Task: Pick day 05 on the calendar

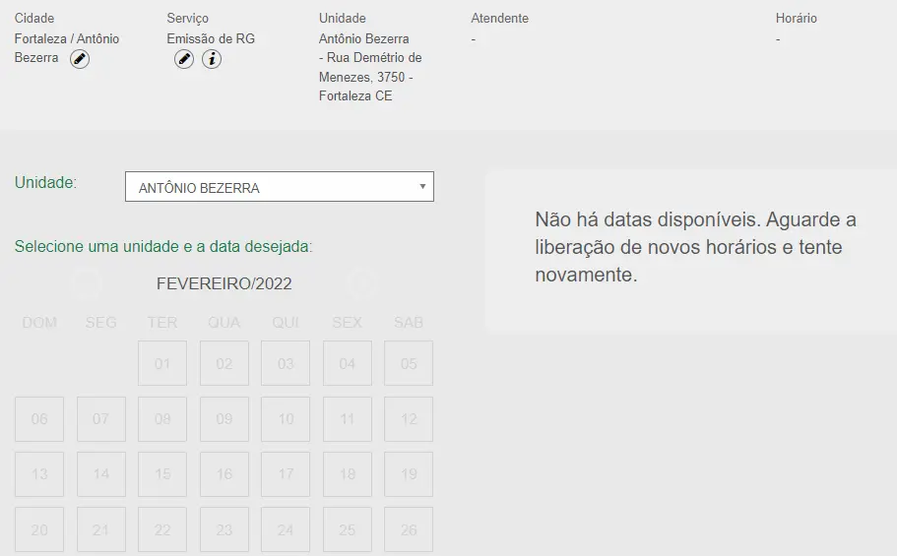Action: [409, 363]
